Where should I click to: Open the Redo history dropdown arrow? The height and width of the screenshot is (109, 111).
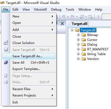(x=77, y=17)
